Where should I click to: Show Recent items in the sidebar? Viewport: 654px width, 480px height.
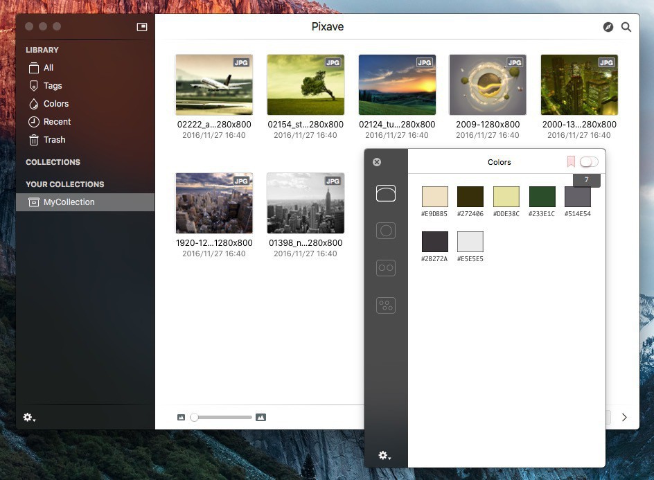[x=57, y=122]
